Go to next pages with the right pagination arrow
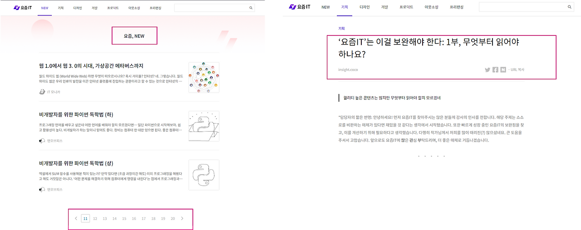Viewport: 581px width, 230px height. 182,219
